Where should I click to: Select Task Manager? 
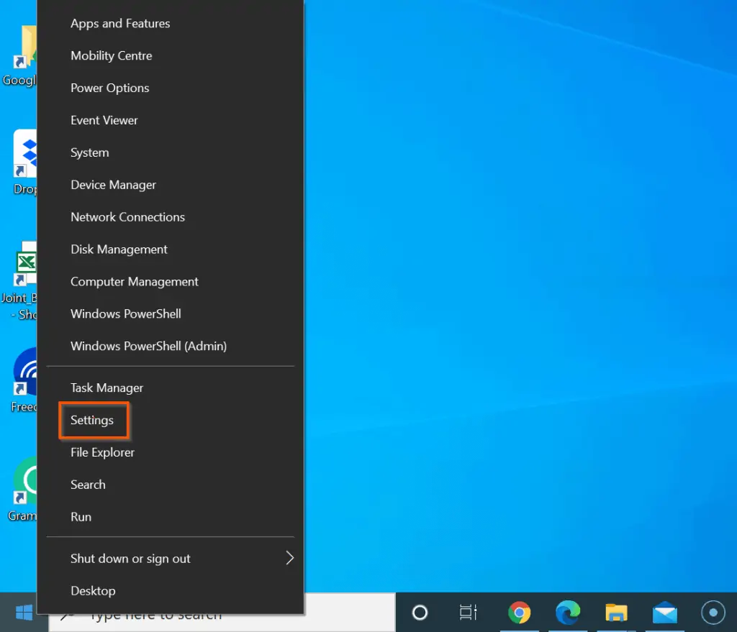click(x=107, y=388)
